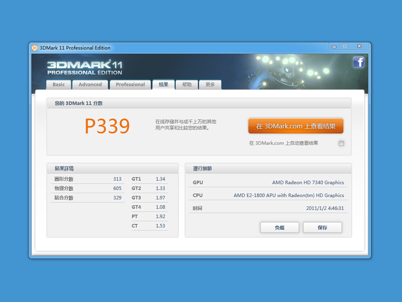Viewport: 402px width, 302px height.
Task: Click the GT1 value 1.34
Action: pos(160,179)
